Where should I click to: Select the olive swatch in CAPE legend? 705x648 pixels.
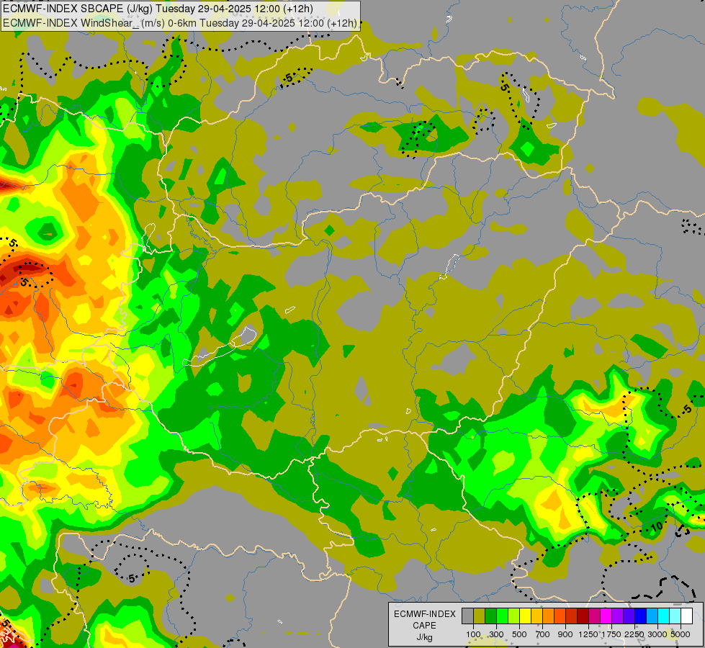coord(480,616)
